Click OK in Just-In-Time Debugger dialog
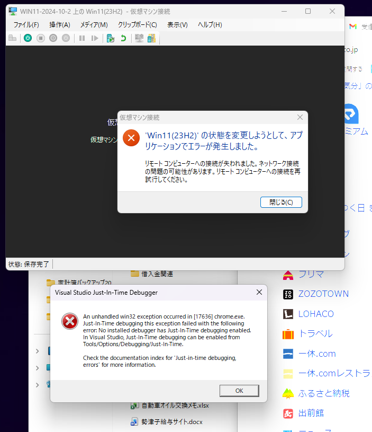The height and width of the screenshot is (432, 372). pyautogui.click(x=239, y=391)
